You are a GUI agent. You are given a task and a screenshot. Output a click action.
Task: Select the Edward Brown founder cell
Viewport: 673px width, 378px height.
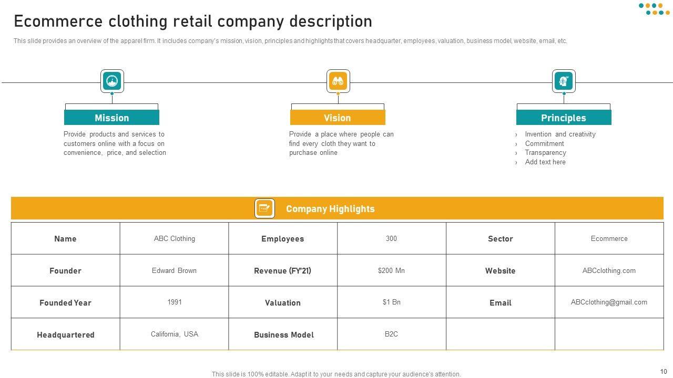[175, 270]
